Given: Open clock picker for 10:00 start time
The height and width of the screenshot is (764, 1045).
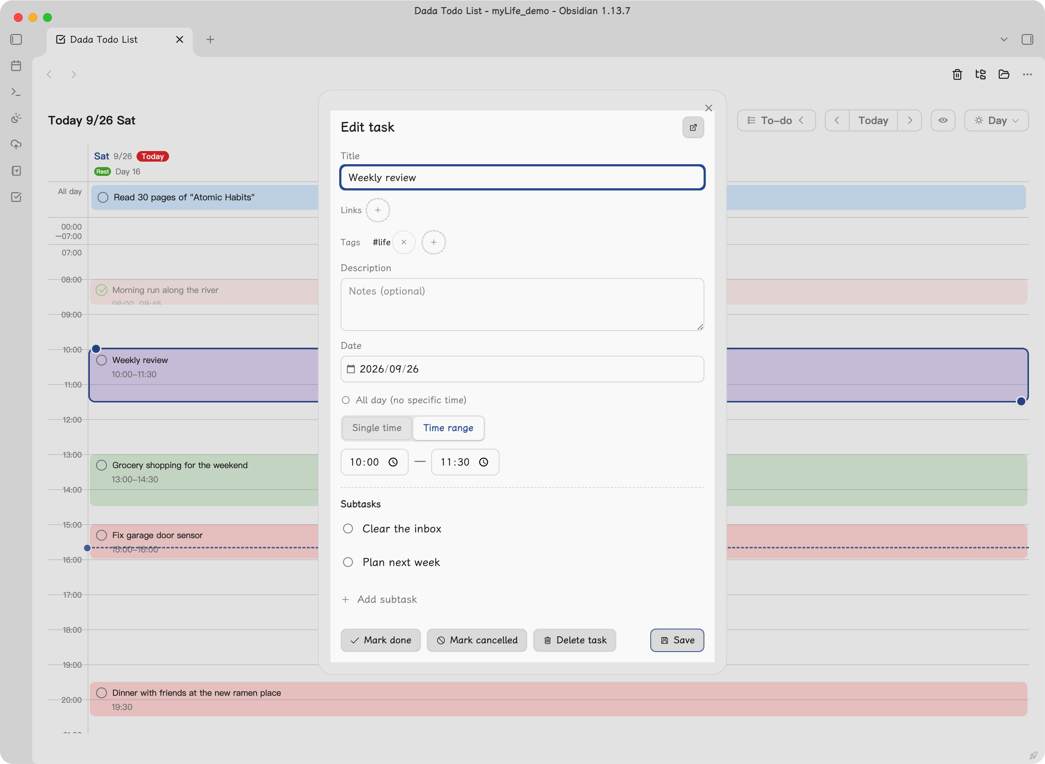Looking at the screenshot, I should click(393, 462).
